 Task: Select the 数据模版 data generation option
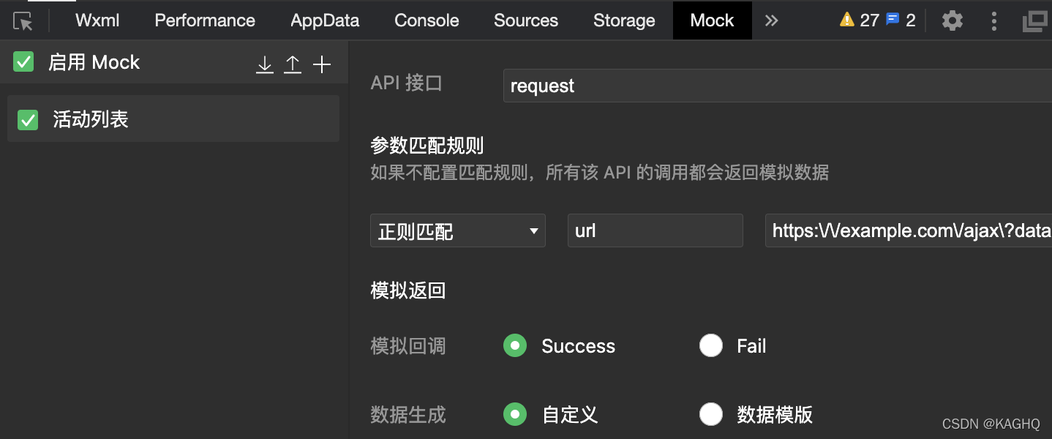click(711, 414)
